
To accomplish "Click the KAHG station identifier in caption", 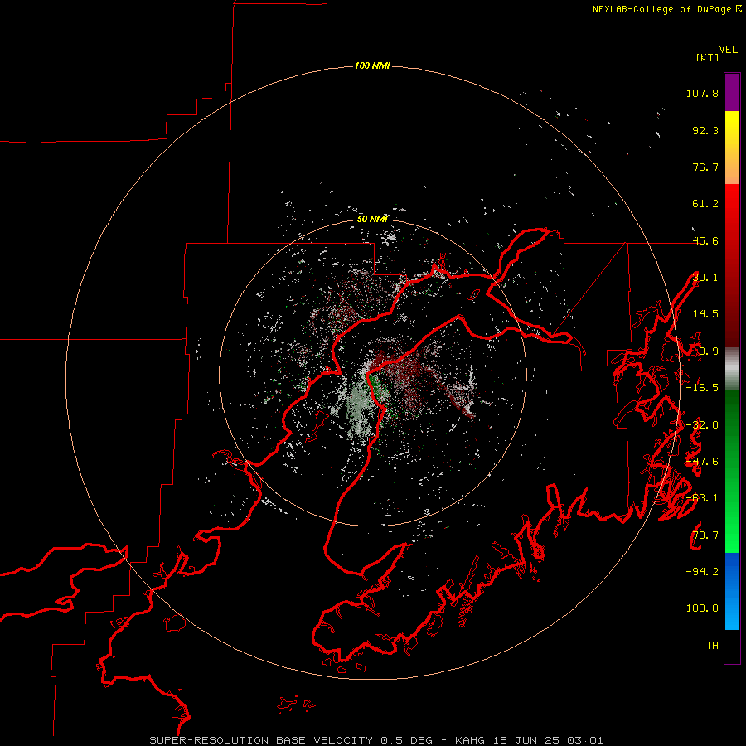I will (x=470, y=740).
